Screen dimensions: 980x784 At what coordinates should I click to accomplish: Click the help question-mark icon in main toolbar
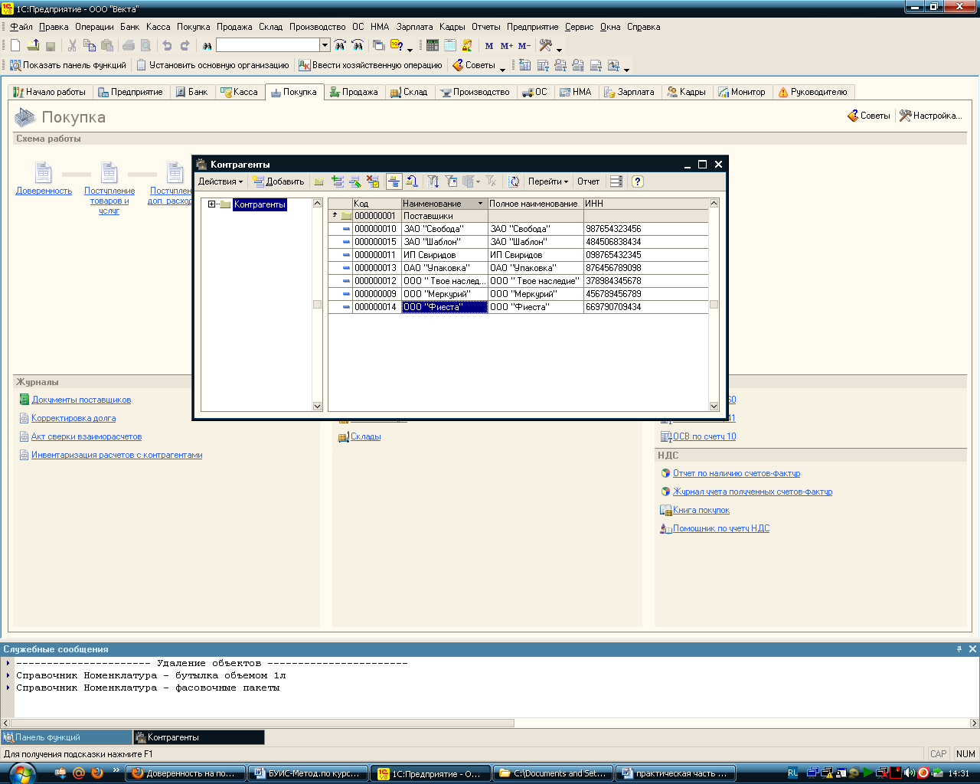click(397, 46)
